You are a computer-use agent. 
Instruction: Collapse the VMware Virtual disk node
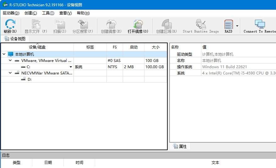10,60
